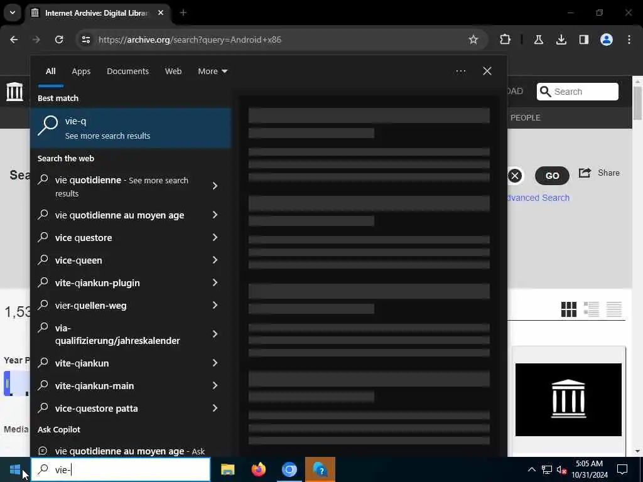Open File Explorer from taskbar
This screenshot has width=643, height=482.
(x=227, y=469)
